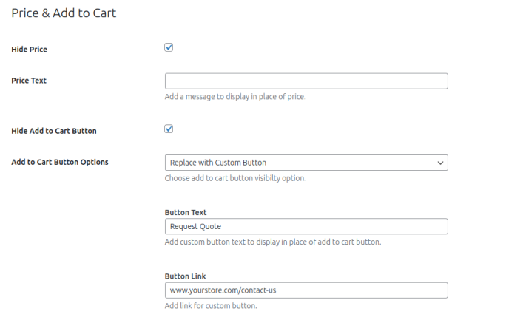The width and height of the screenshot is (520, 323).
Task: Click the 'Request Quote' text in the field
Action: 196,226
